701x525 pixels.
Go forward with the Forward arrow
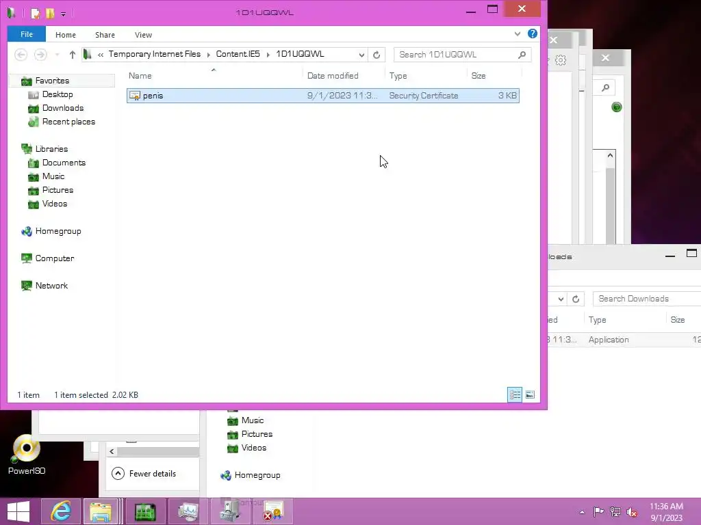coord(40,55)
